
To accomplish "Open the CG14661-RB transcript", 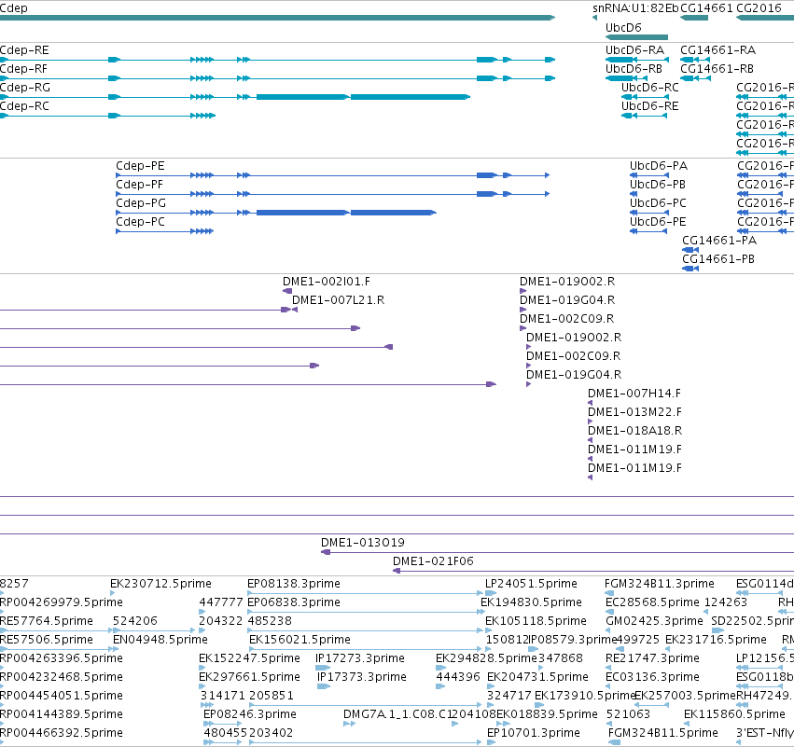I will coord(717,69).
